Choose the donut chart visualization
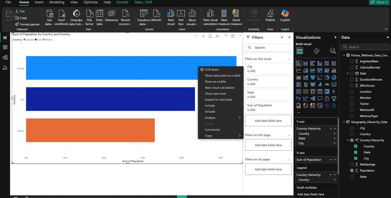The height and width of the screenshot is (198, 391). (x=334, y=77)
